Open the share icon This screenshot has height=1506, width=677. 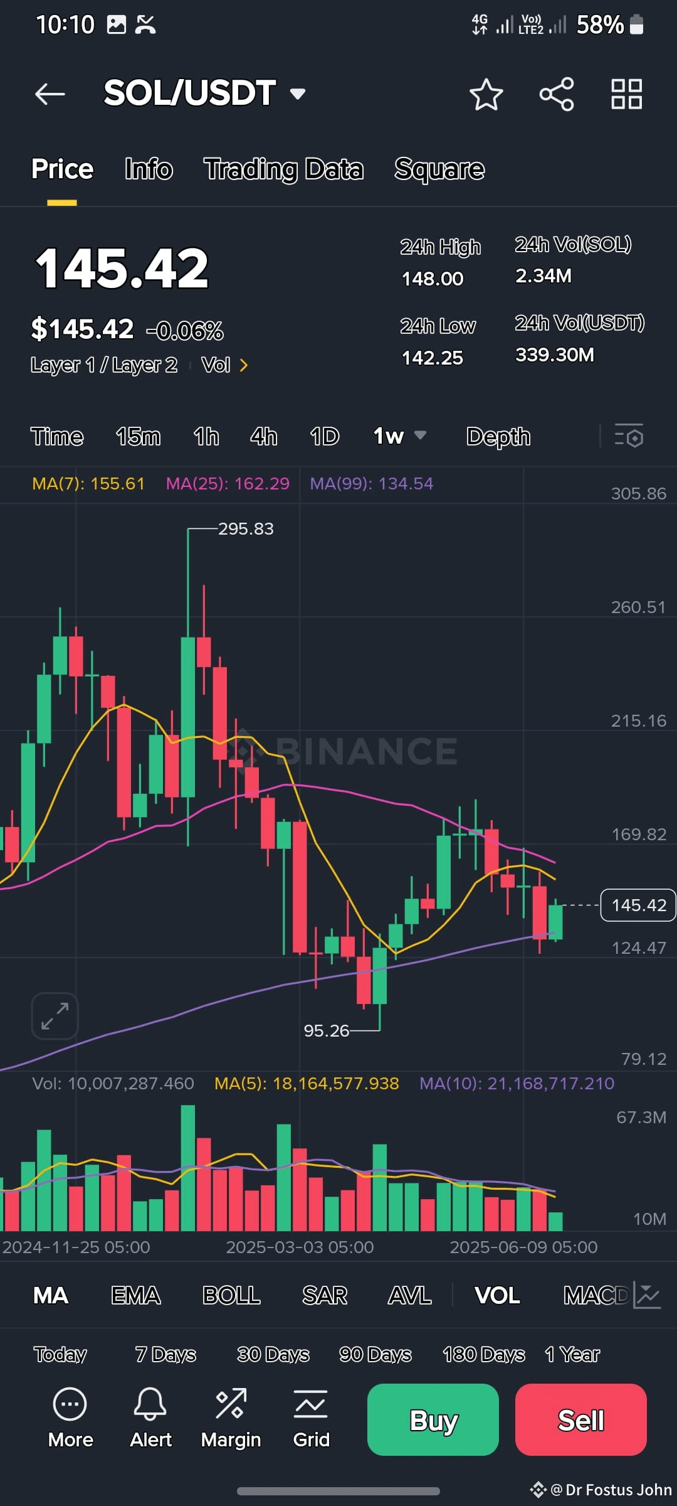(557, 95)
